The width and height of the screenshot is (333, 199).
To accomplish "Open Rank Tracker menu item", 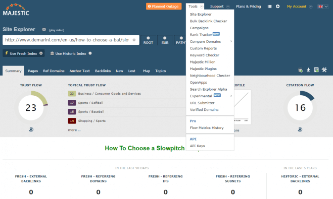I will coord(201,35).
